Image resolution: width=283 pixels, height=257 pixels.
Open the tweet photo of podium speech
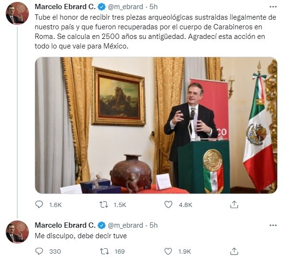point(156,125)
